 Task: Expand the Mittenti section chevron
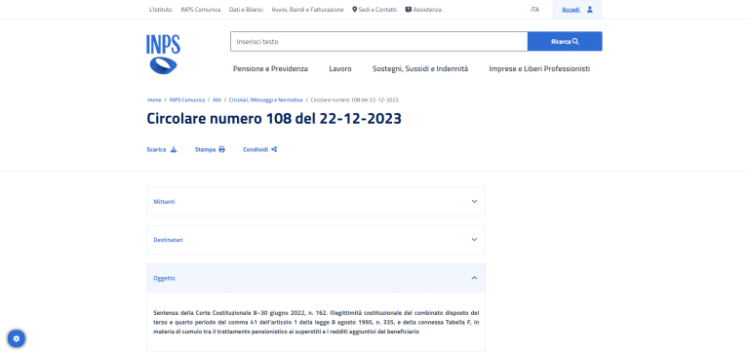474,202
